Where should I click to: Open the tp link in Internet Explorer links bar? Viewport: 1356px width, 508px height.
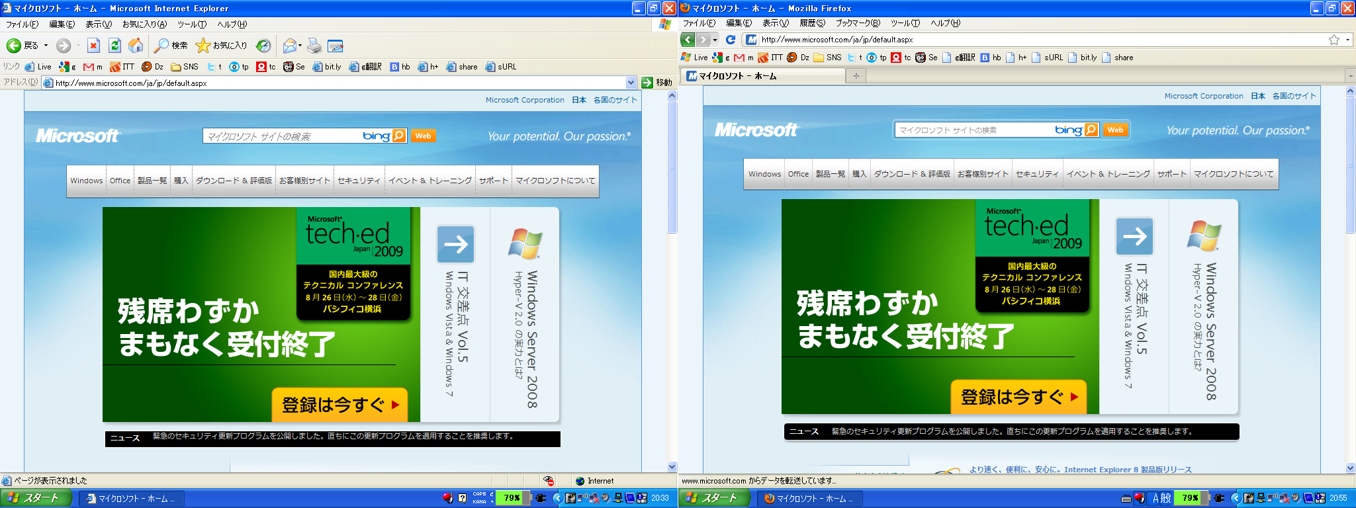240,67
